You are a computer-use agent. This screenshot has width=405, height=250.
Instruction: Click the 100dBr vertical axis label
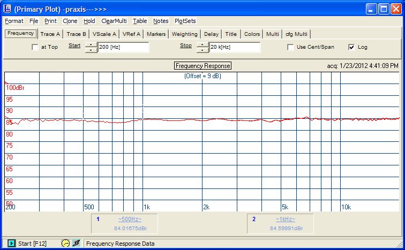[x=15, y=88]
